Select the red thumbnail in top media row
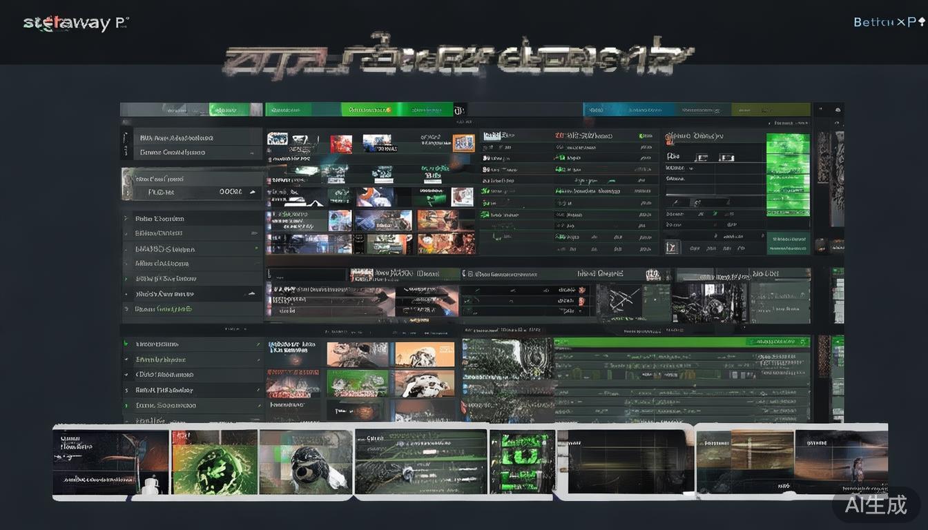Viewport: 928px width, 530px height. click(x=341, y=144)
